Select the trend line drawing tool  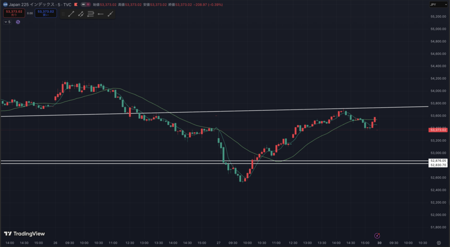click(x=71, y=14)
